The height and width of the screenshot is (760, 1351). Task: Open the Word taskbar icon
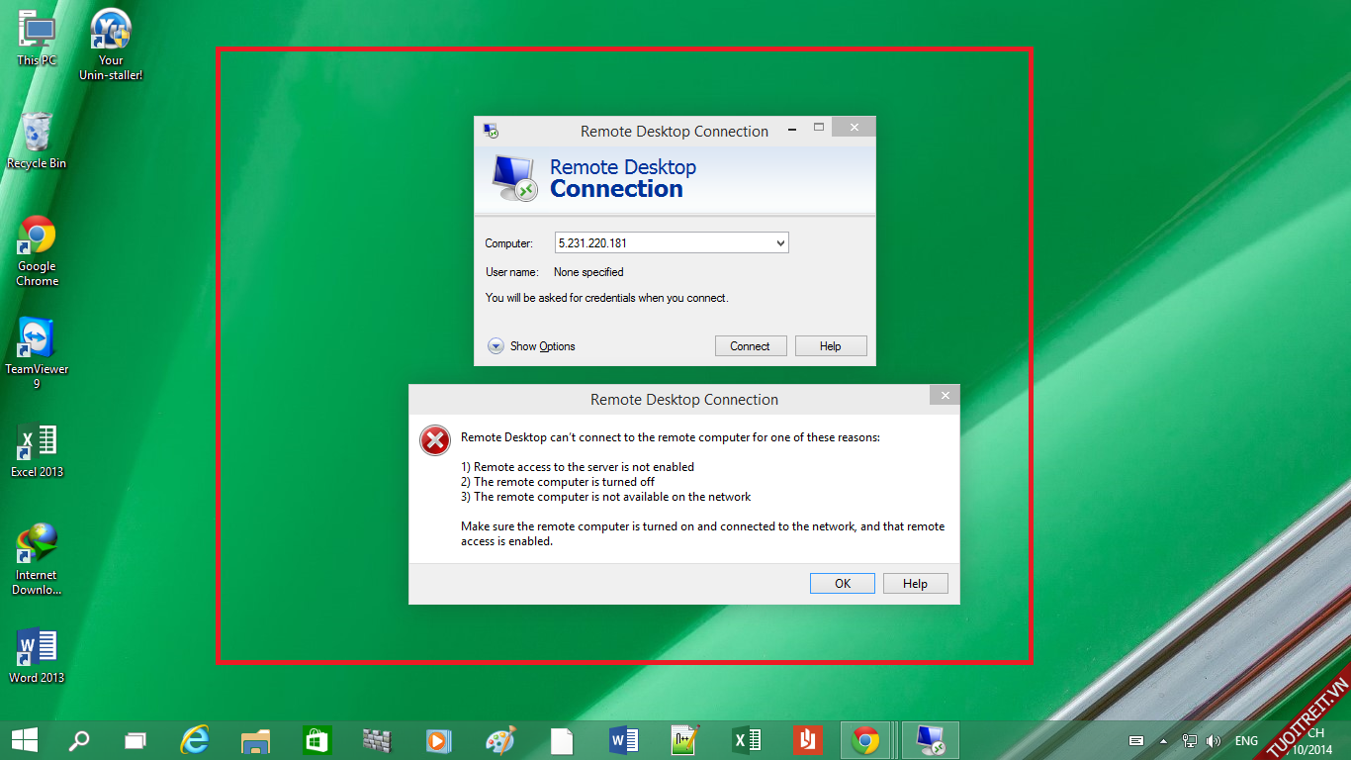point(623,740)
